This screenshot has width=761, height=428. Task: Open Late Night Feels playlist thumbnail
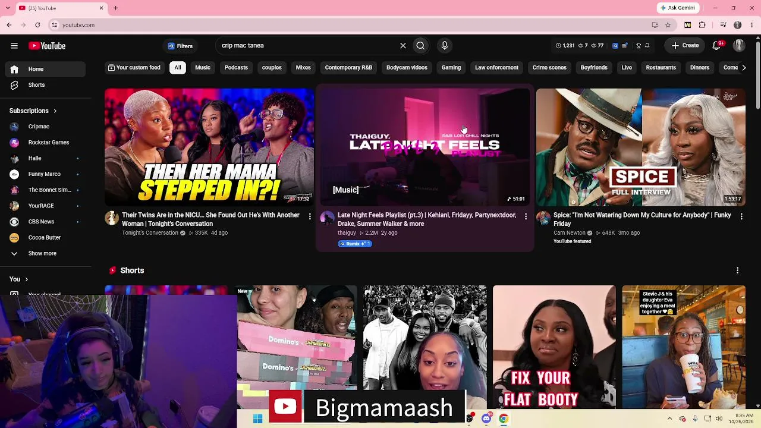424,147
